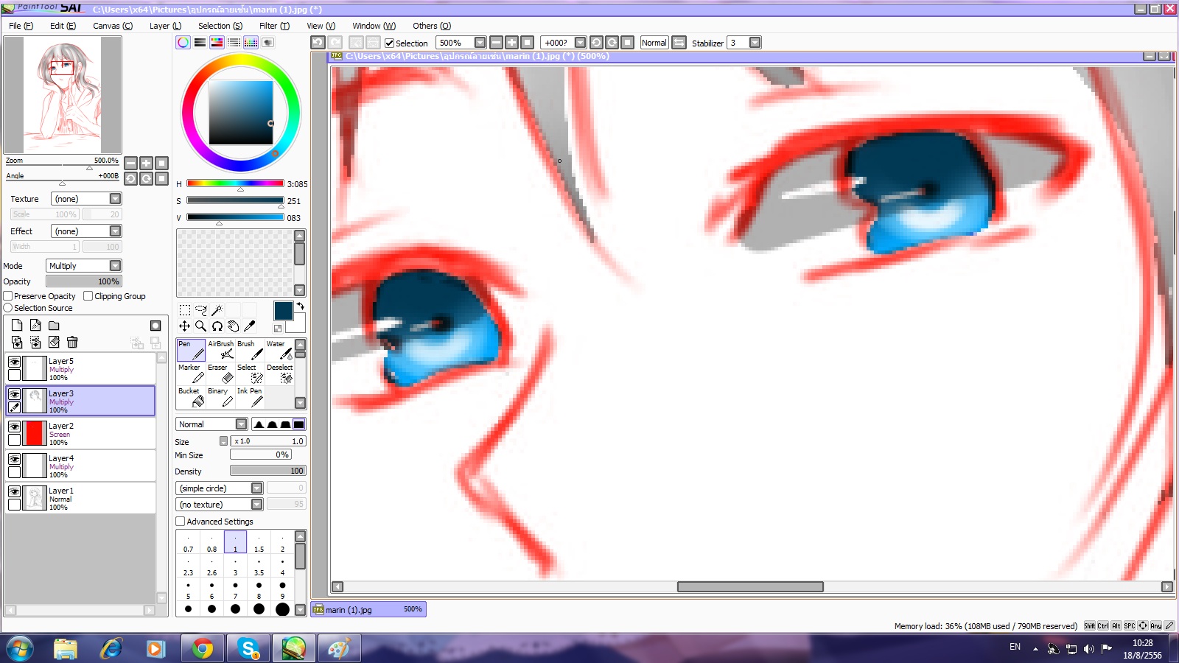Switch to the Eraser tool
The width and height of the screenshot is (1179, 663).
[x=220, y=373]
